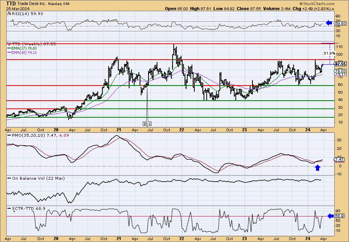Click the Volume 3.4M value
The width and height of the screenshot is (349, 242).
(x=276, y=9)
